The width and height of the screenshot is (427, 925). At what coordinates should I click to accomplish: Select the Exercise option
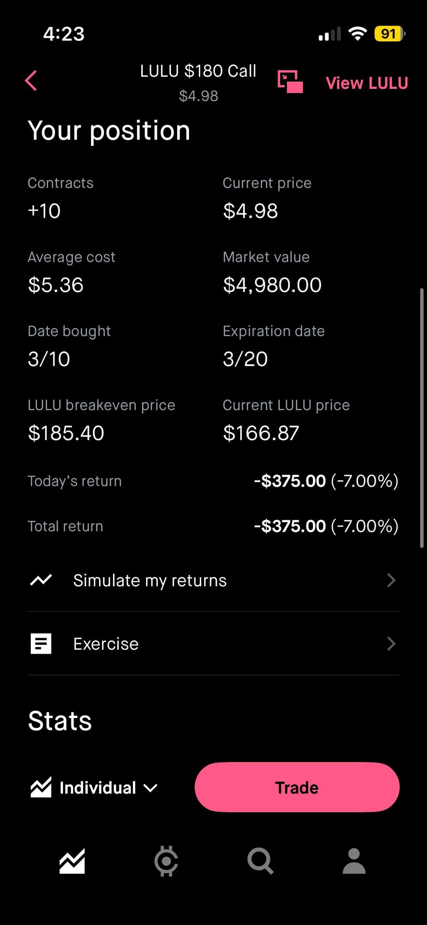(106, 644)
